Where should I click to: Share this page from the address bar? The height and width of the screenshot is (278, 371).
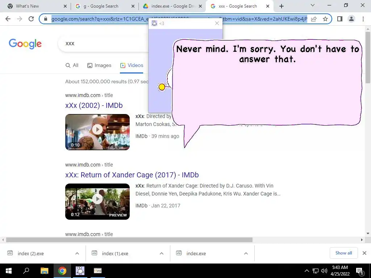314,19
